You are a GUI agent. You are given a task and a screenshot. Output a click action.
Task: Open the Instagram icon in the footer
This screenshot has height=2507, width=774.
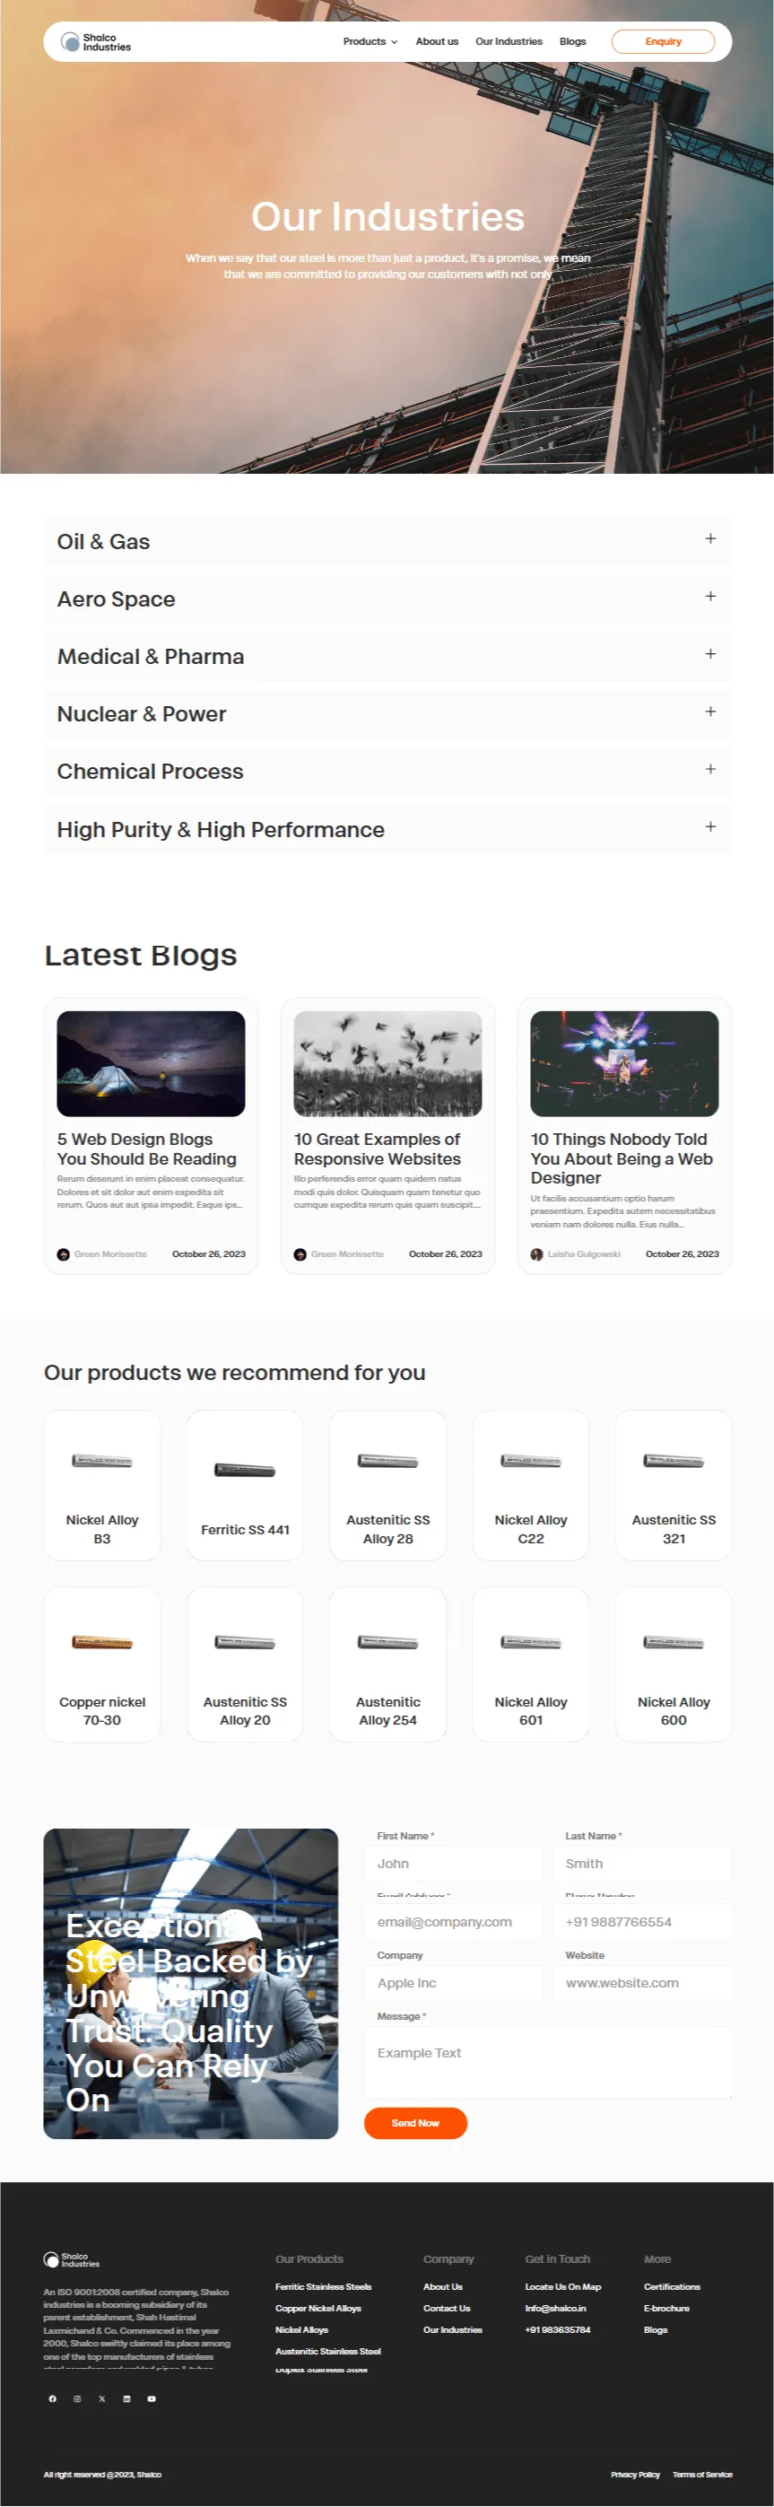click(x=77, y=2398)
